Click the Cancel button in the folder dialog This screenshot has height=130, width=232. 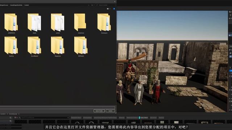pos(110,111)
